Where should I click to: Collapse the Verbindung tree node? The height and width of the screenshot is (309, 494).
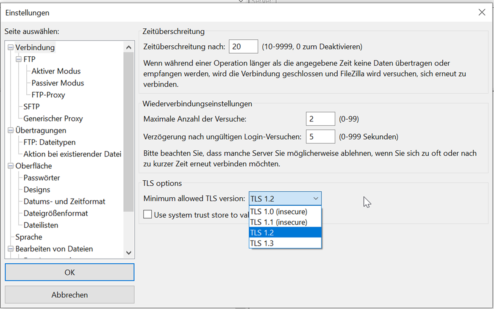point(11,47)
